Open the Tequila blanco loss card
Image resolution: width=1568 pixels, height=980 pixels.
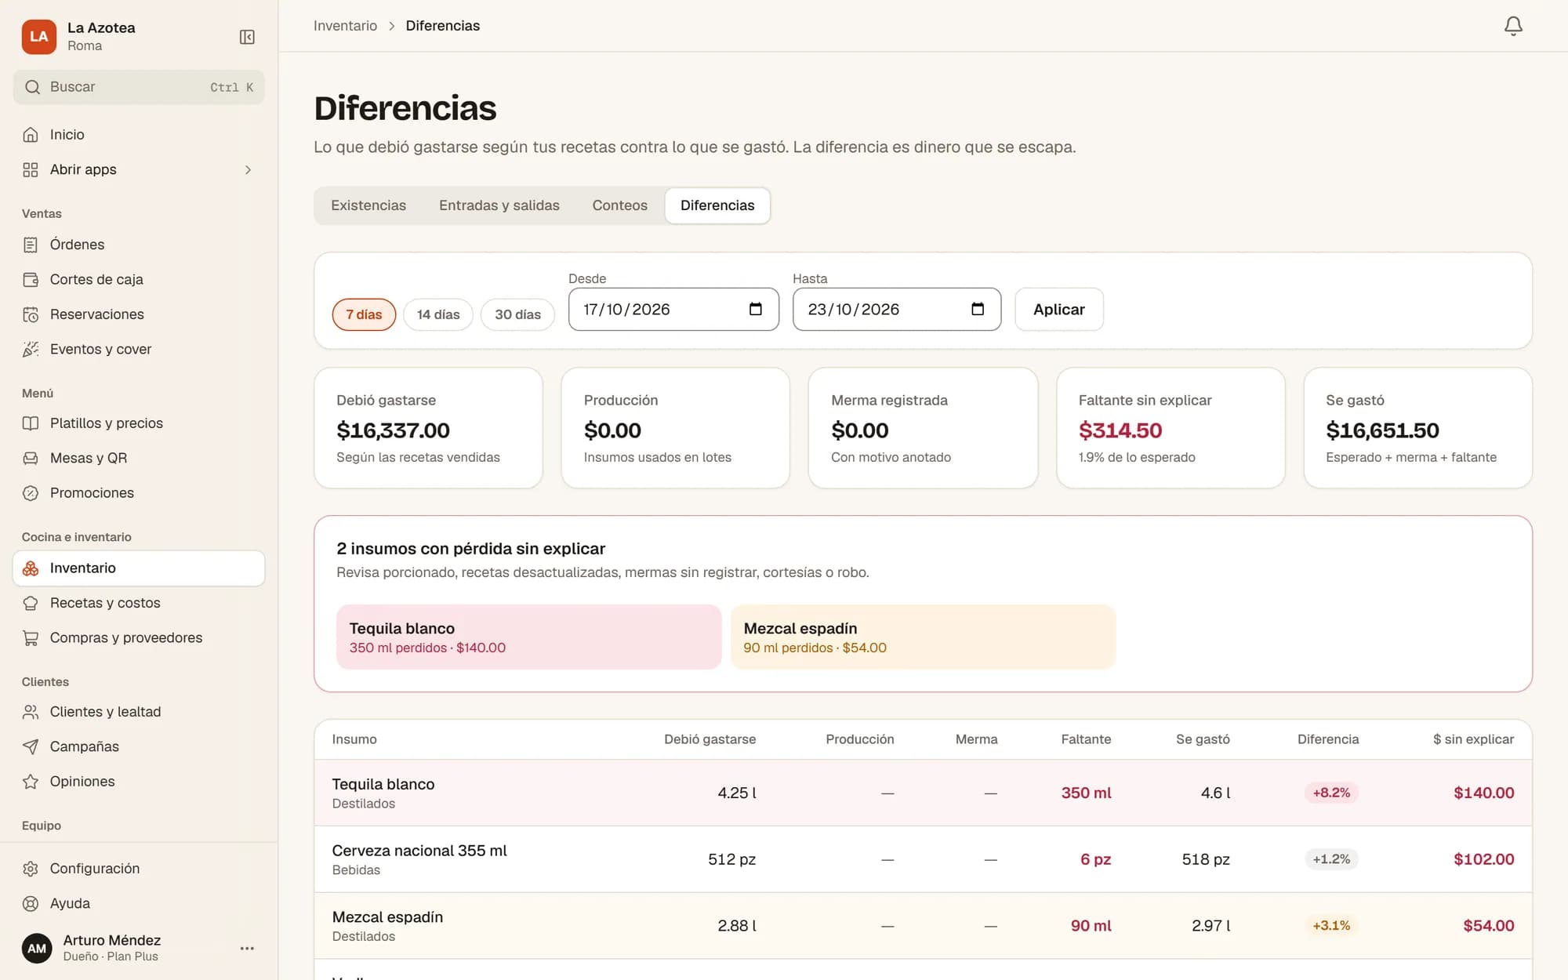click(x=528, y=637)
